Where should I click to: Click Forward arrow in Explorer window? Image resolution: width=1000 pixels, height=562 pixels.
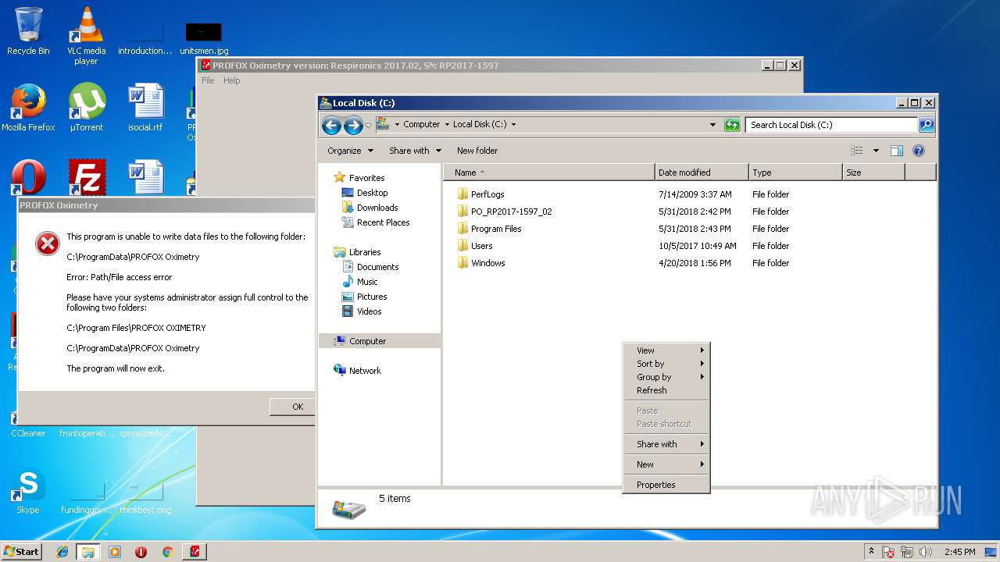353,125
